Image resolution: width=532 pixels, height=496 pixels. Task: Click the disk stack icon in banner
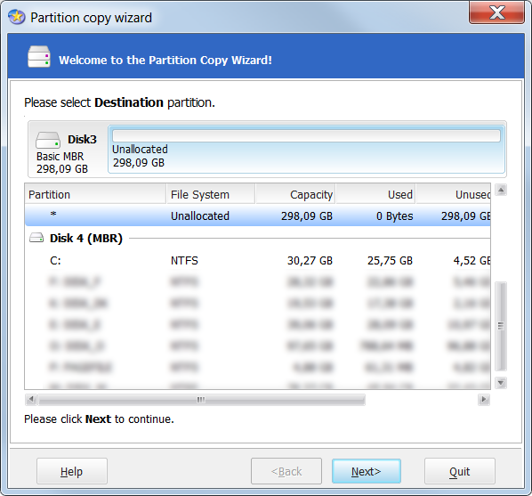pos(39,57)
